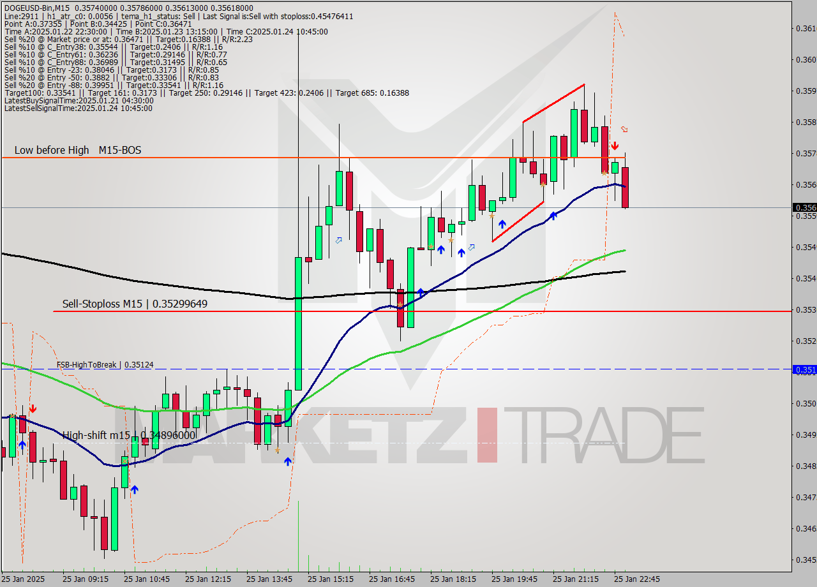Click the 'Sell %10 @ C_Entry61: 0.36236' line
This screenshot has width=817, height=587.
coord(116,54)
